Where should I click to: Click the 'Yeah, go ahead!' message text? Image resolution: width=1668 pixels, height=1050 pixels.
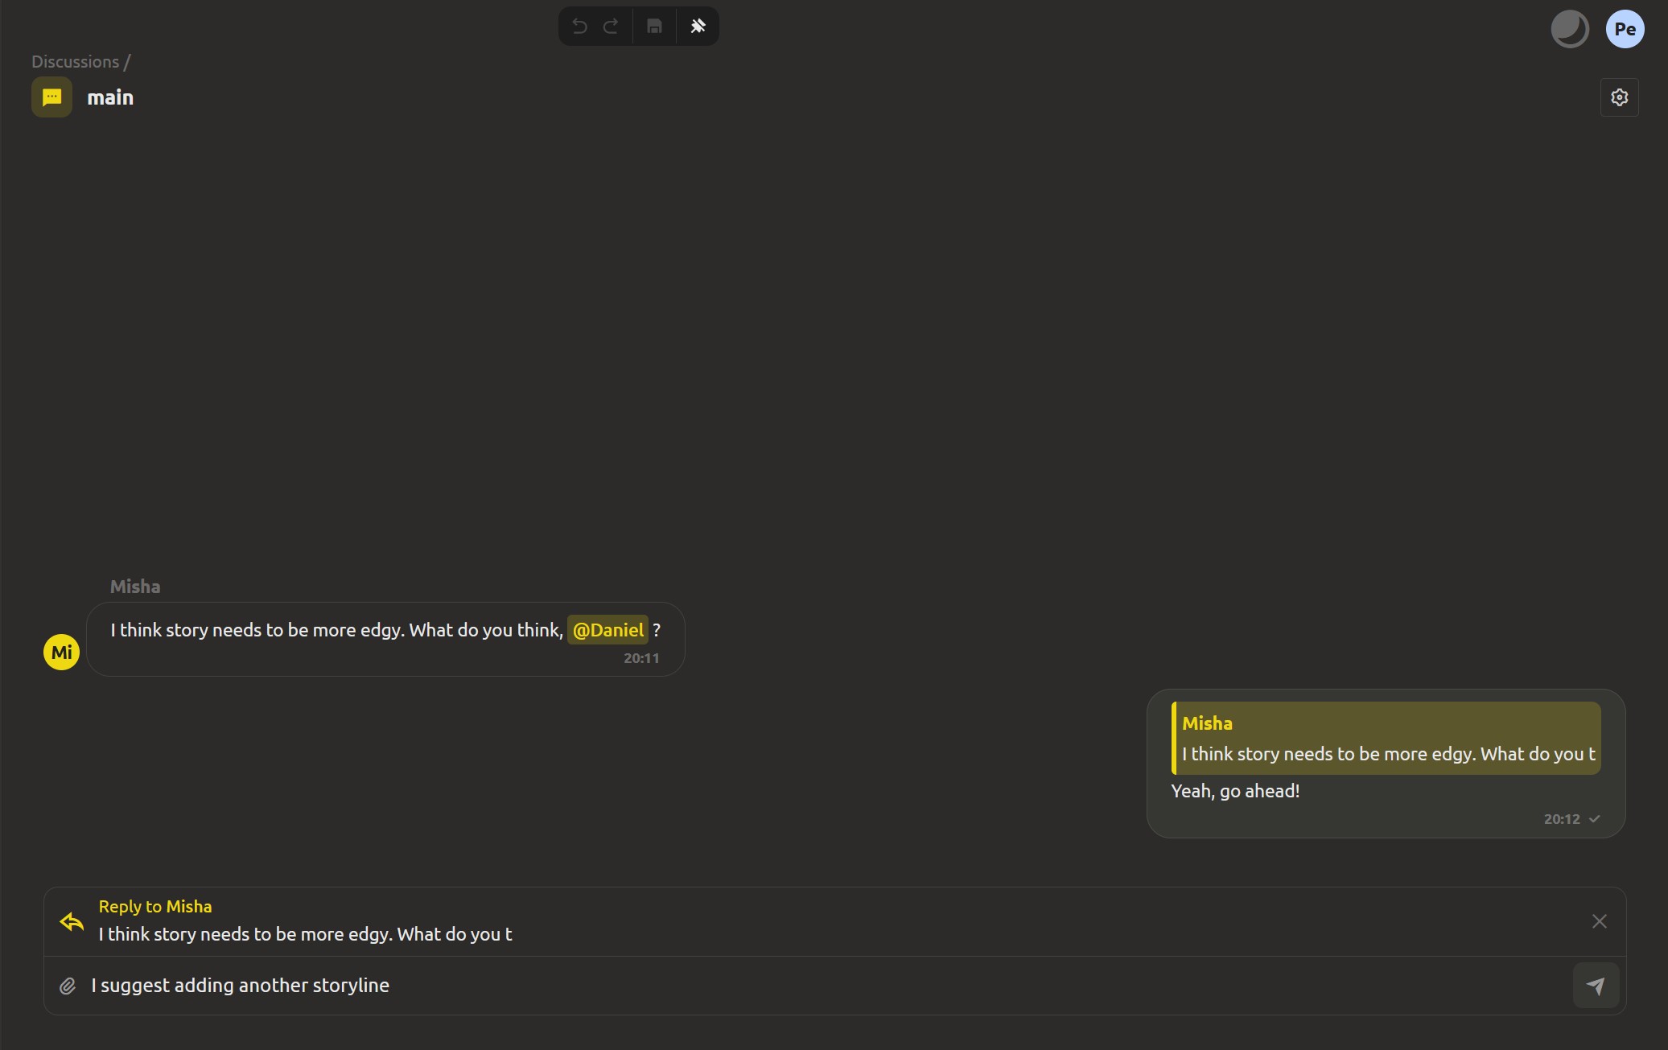pyautogui.click(x=1235, y=791)
